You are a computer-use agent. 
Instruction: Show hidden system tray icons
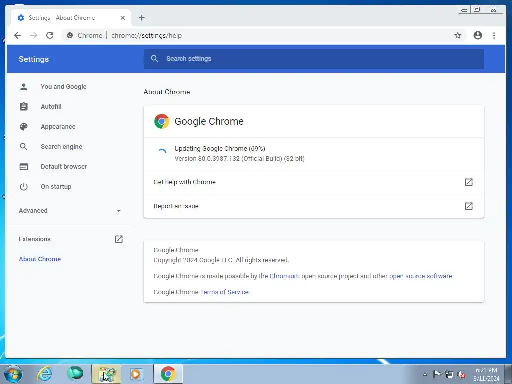pyautogui.click(x=425, y=374)
